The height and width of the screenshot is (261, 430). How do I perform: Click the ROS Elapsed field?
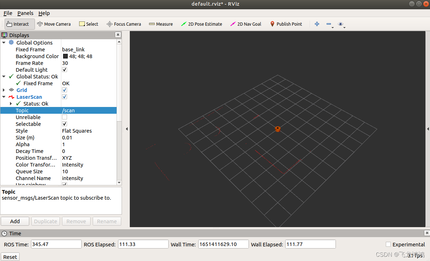pyautogui.click(x=143, y=244)
